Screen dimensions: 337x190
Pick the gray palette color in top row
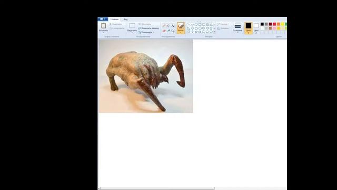coord(266,24)
